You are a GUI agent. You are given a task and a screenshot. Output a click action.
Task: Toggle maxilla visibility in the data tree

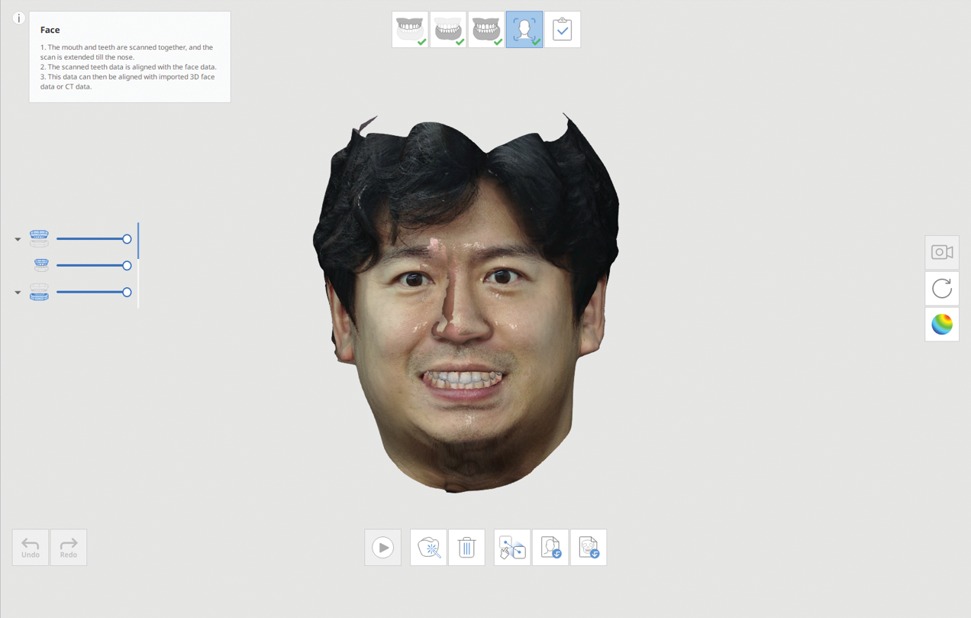pos(39,238)
